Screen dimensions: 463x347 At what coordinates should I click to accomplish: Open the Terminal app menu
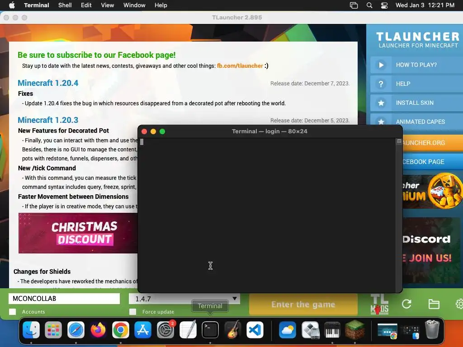click(x=37, y=5)
